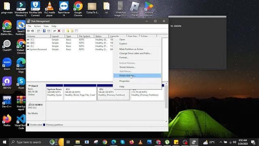Image resolution: width=259 pixels, height=146 pixels.
Task: Open Visual Studio Code desktop shortcut
Action: pyautogui.click(x=21, y=122)
